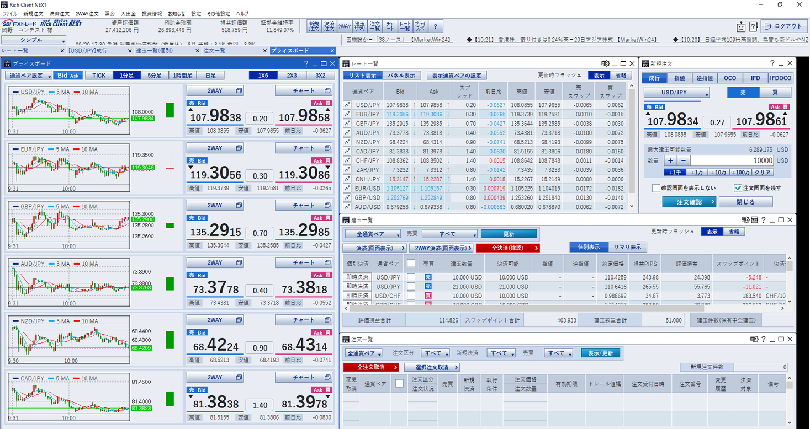The height and width of the screenshot is (429, 810).
Task: Click the CSV export icon in 建玉一覧 title bar
Action: [x=754, y=219]
